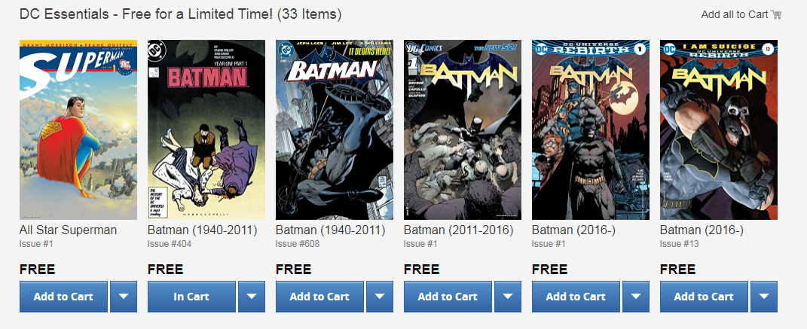807x329 pixels.
Task: Add All Star Superman Issue #1 to cart
Action: click(x=63, y=297)
